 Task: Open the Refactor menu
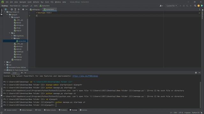(36, 2)
